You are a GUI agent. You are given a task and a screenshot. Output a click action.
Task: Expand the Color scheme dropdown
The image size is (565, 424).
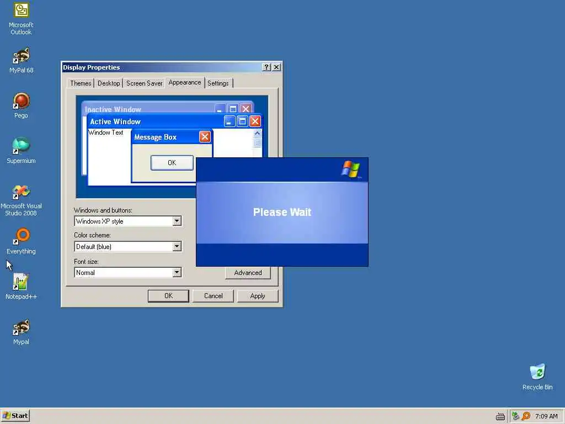pos(177,247)
